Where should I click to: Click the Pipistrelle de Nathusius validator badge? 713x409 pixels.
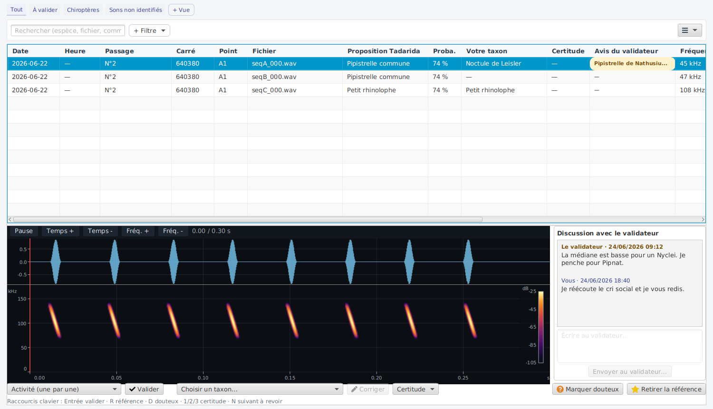(632, 64)
